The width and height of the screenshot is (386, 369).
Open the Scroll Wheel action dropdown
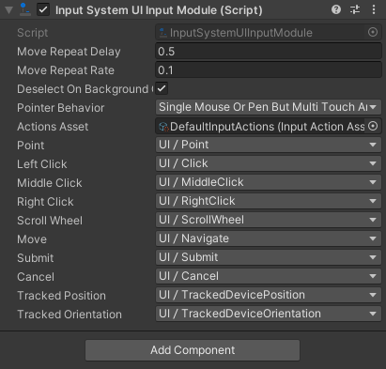pos(269,220)
